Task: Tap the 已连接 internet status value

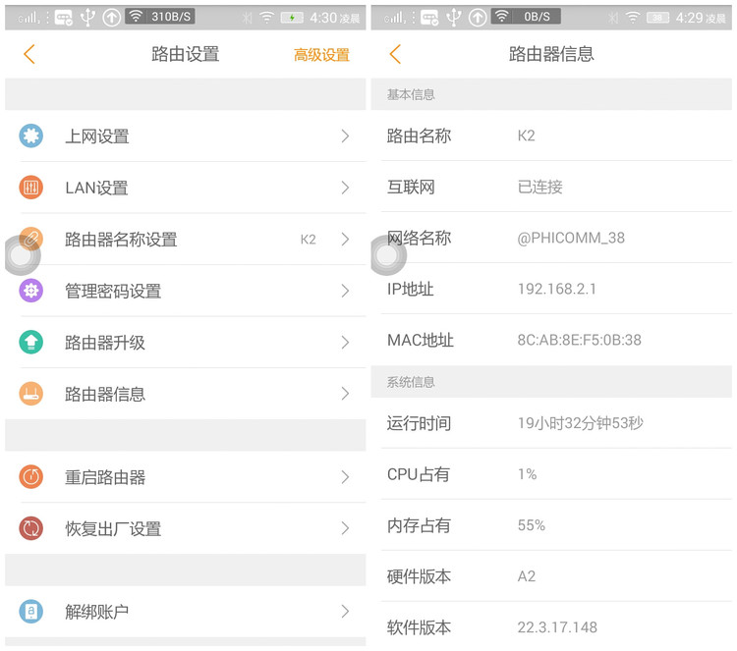Action: [x=539, y=187]
